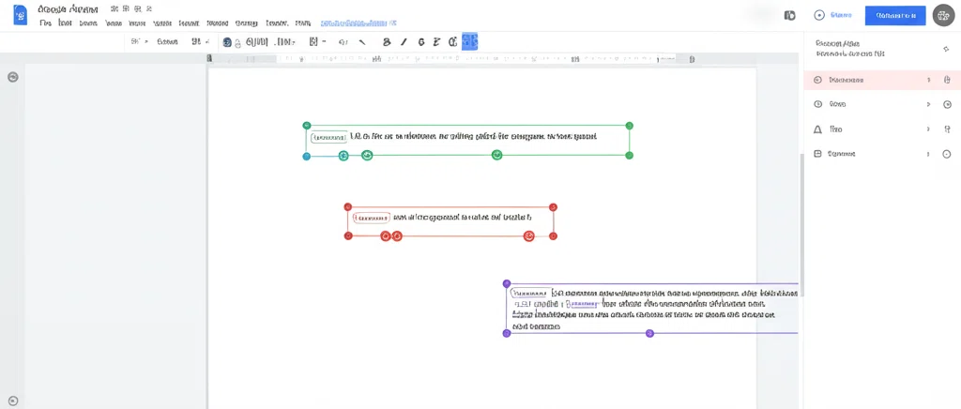The height and width of the screenshot is (409, 961).
Task: Open the side panel row with clock icon
Action: tap(882, 104)
